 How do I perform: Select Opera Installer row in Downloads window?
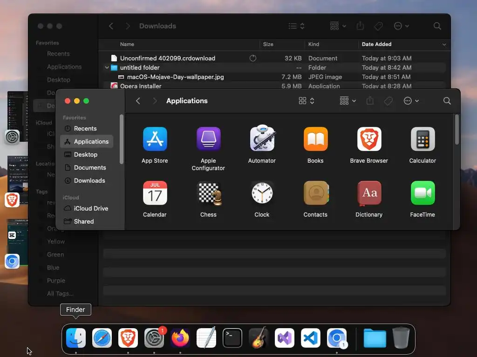(x=274, y=86)
